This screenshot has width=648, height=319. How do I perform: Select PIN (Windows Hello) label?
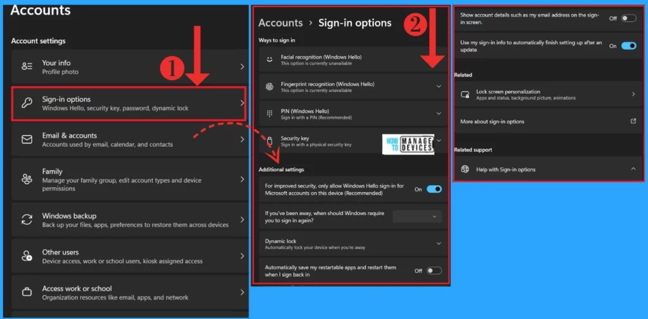point(305,111)
